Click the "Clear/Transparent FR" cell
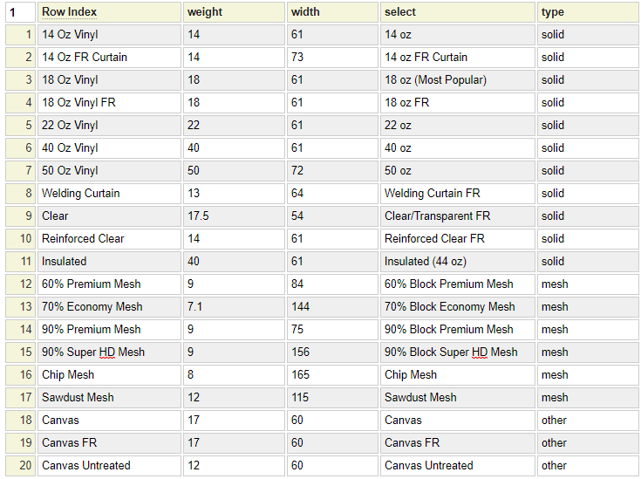641x479 pixels. click(x=457, y=216)
